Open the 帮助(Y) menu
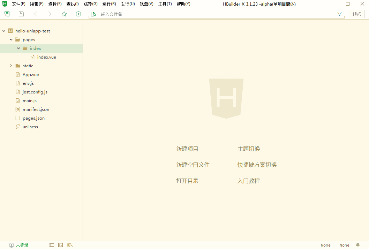Viewport: 369px width, 249px height. pyautogui.click(x=183, y=4)
